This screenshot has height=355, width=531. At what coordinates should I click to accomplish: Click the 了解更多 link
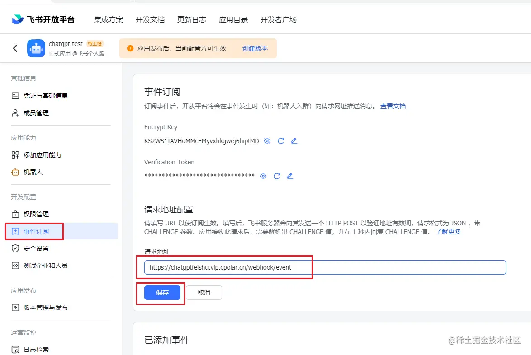point(448,232)
